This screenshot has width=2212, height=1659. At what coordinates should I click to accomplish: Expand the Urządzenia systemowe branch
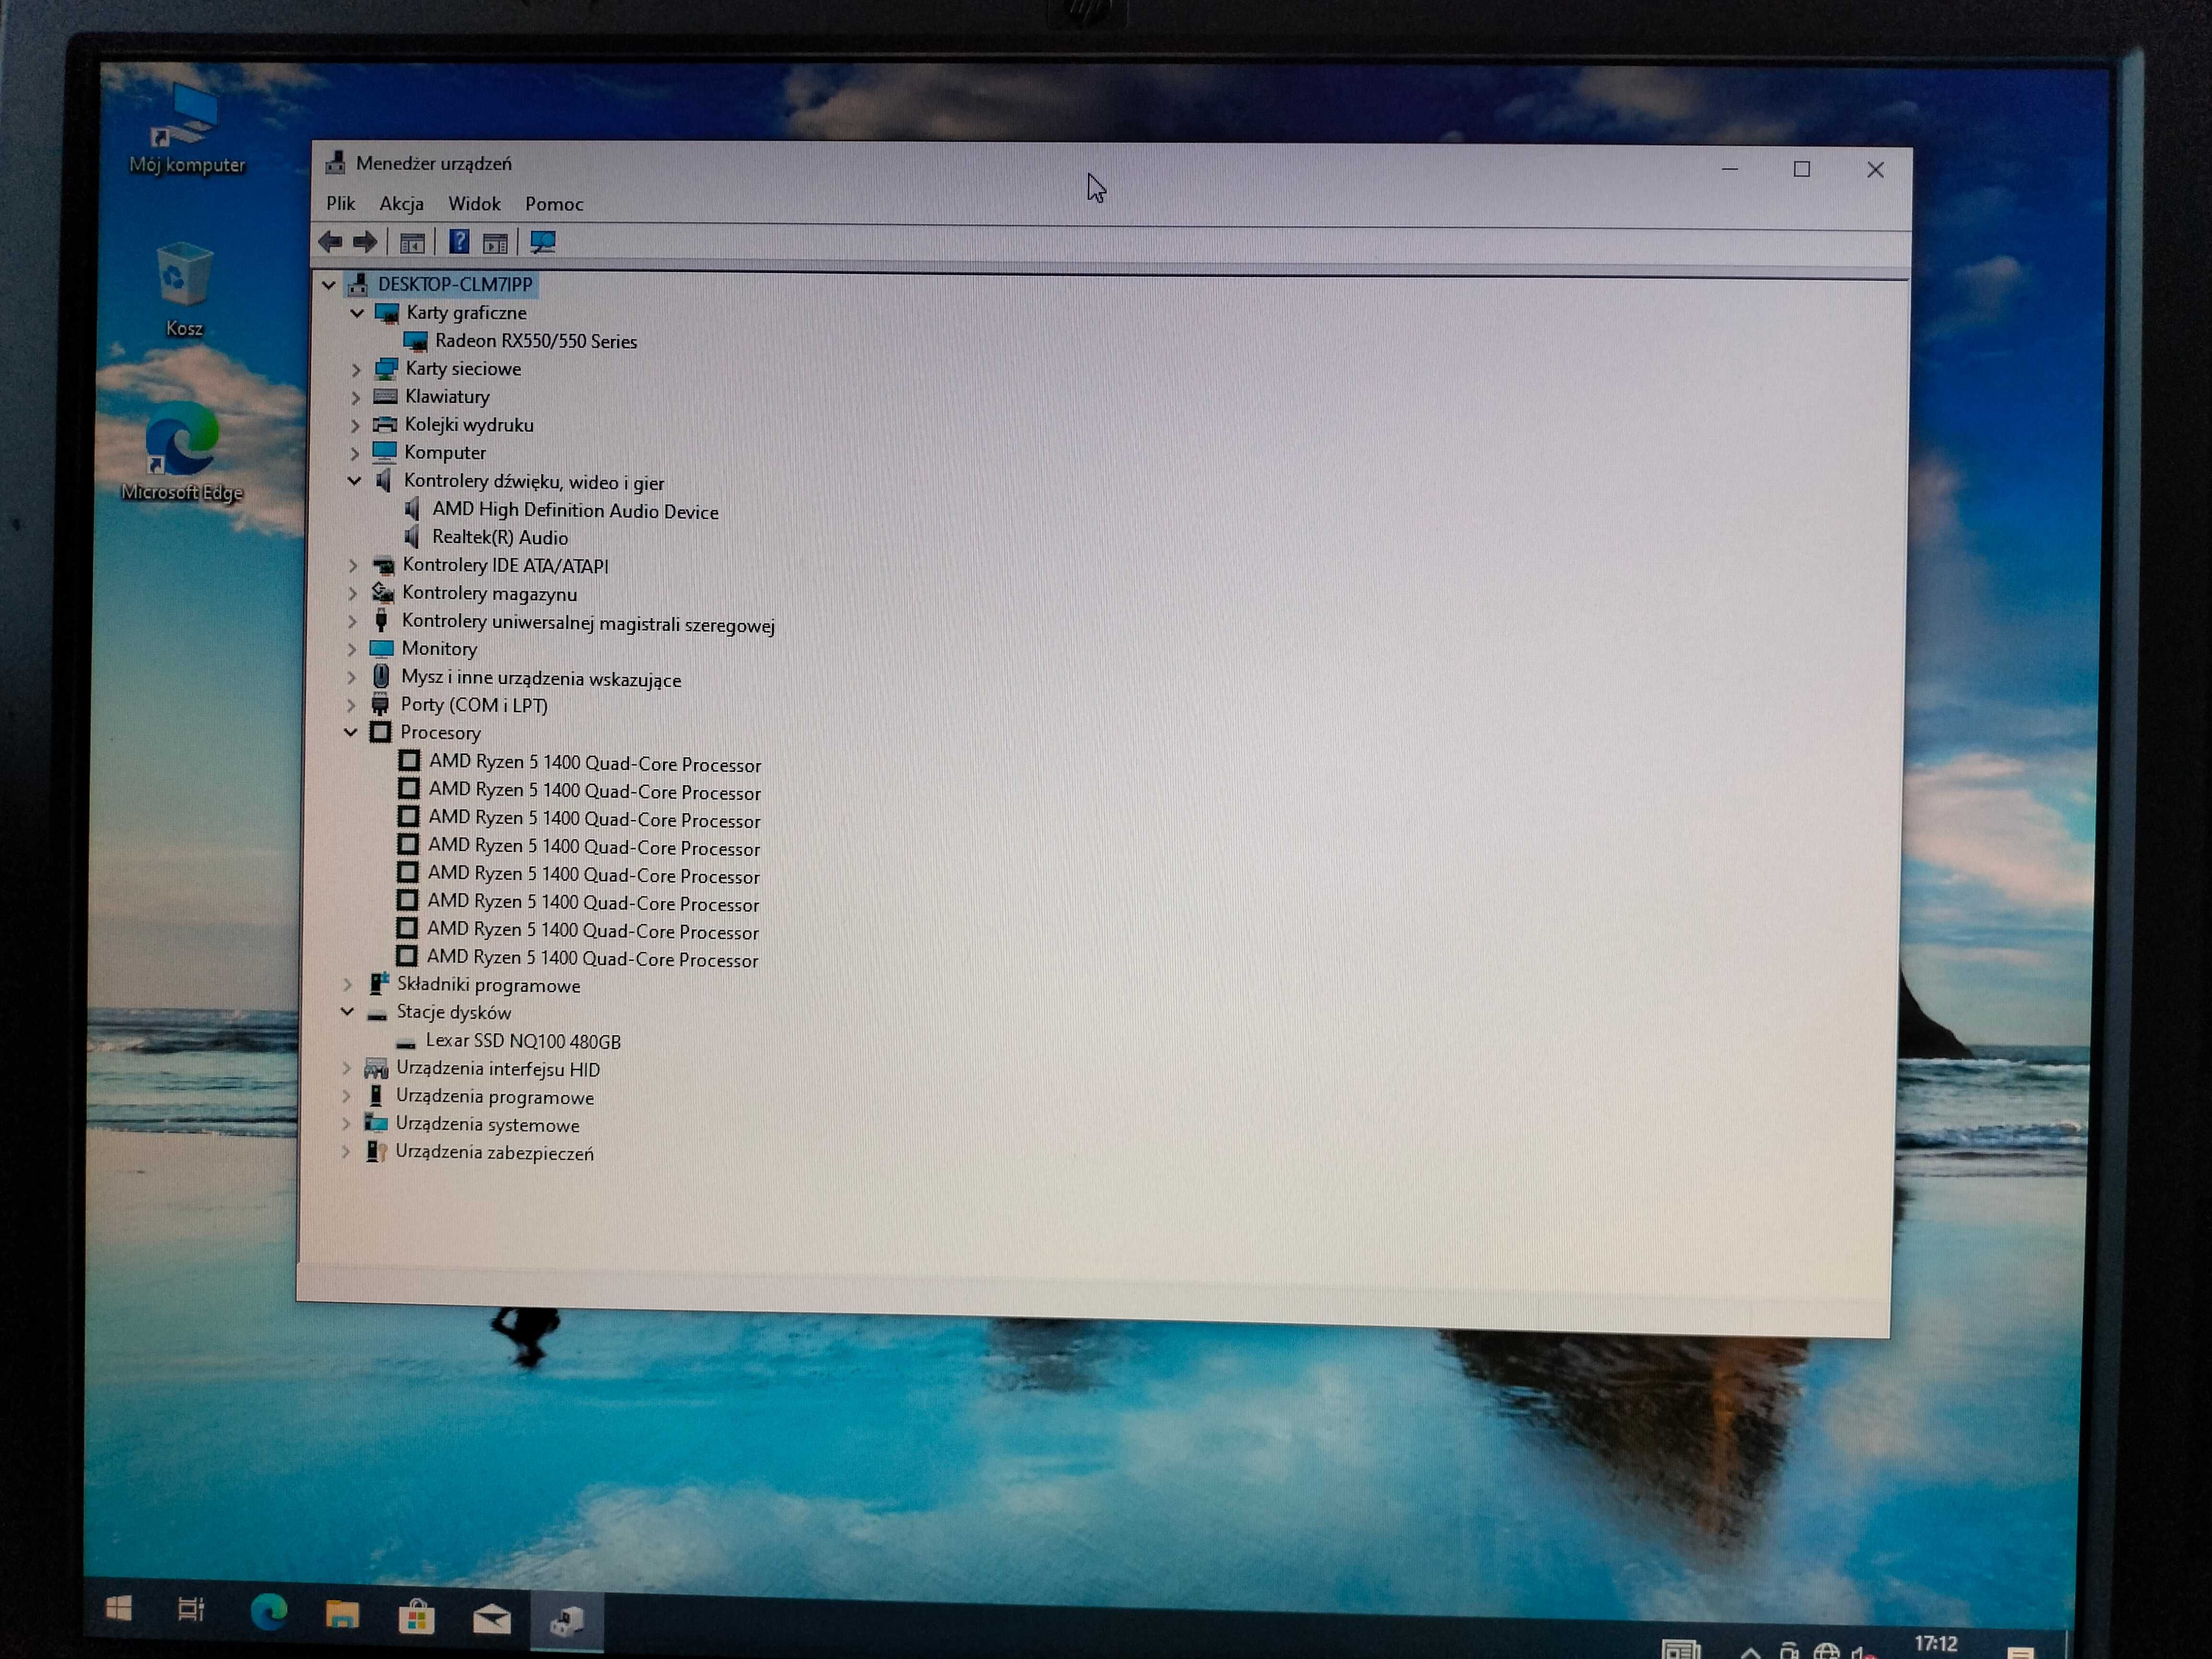(346, 1124)
